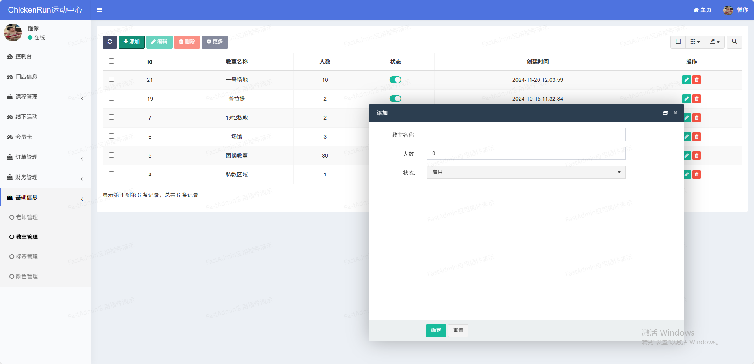
Task: Click delete trash icon for row 19
Action: (x=697, y=99)
